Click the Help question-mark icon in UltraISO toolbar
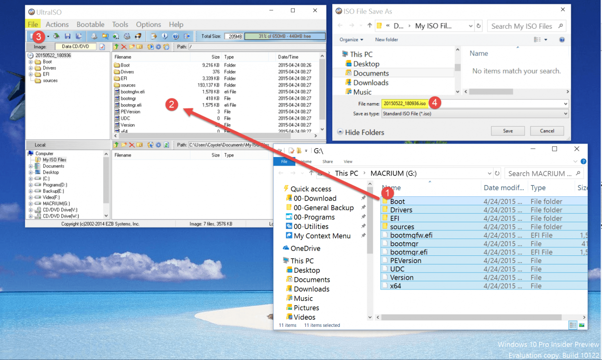Viewport: 602px width, 360px height. [176, 36]
